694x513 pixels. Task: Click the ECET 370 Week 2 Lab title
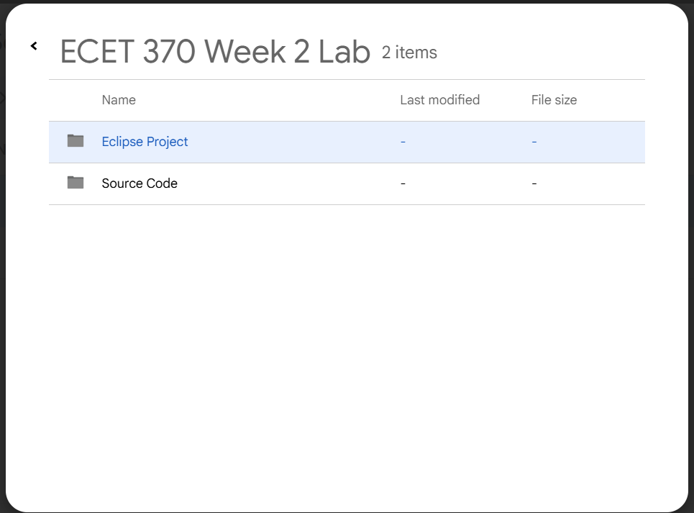coord(216,51)
